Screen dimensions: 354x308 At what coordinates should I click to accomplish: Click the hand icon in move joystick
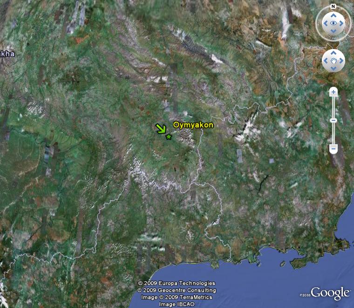pyautogui.click(x=334, y=61)
